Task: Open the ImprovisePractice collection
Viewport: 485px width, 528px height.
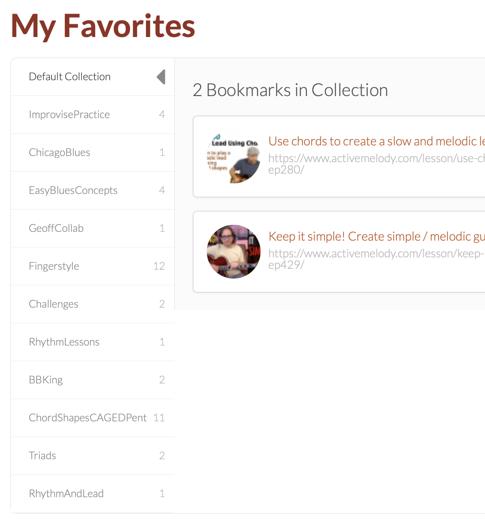Action: coord(93,115)
